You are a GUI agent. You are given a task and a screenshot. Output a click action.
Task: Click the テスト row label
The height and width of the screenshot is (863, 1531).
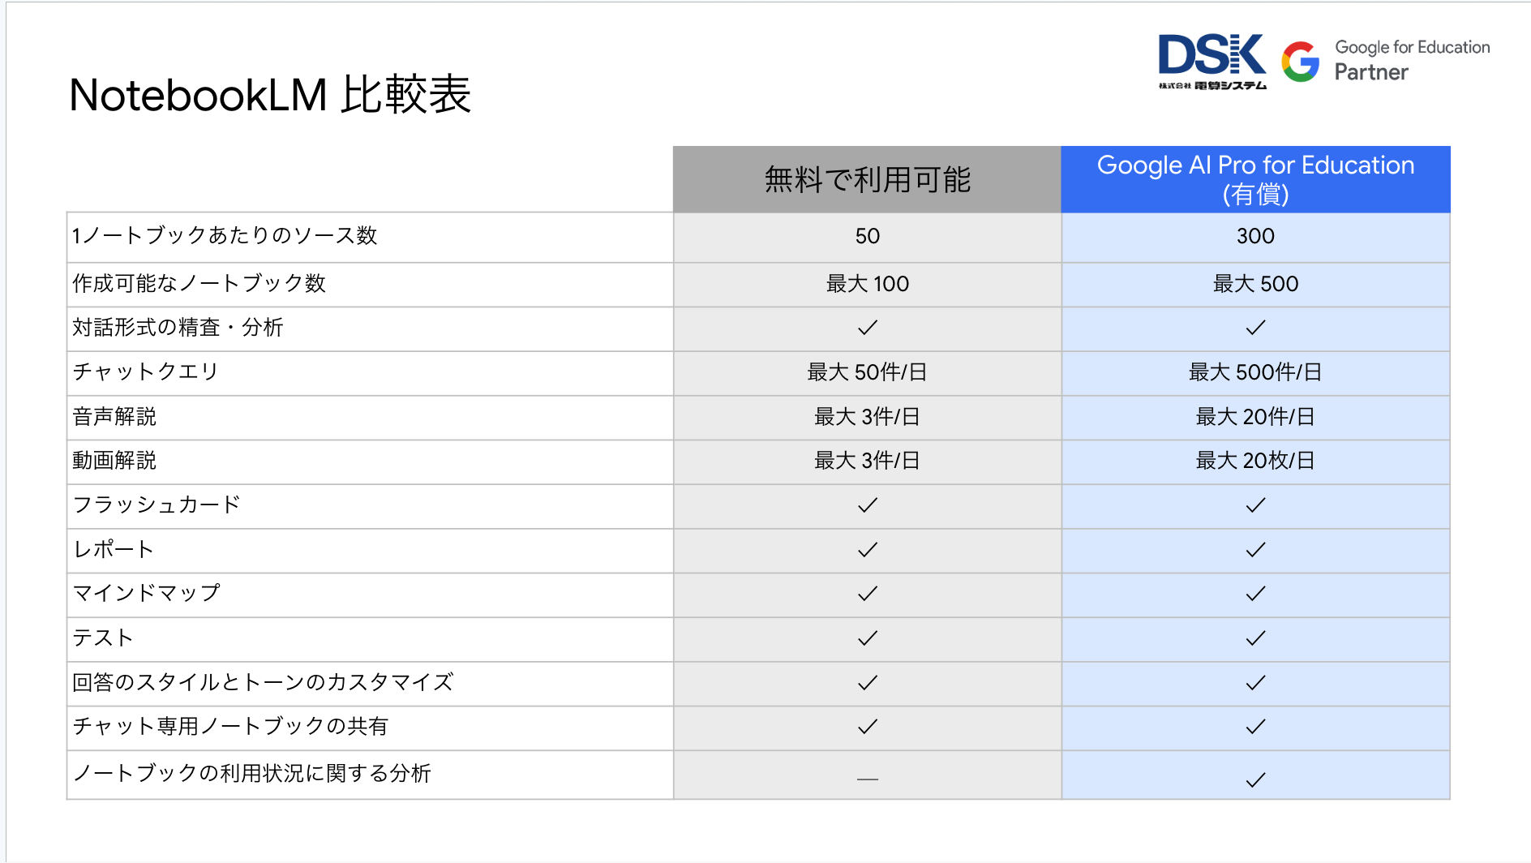pos(102,638)
